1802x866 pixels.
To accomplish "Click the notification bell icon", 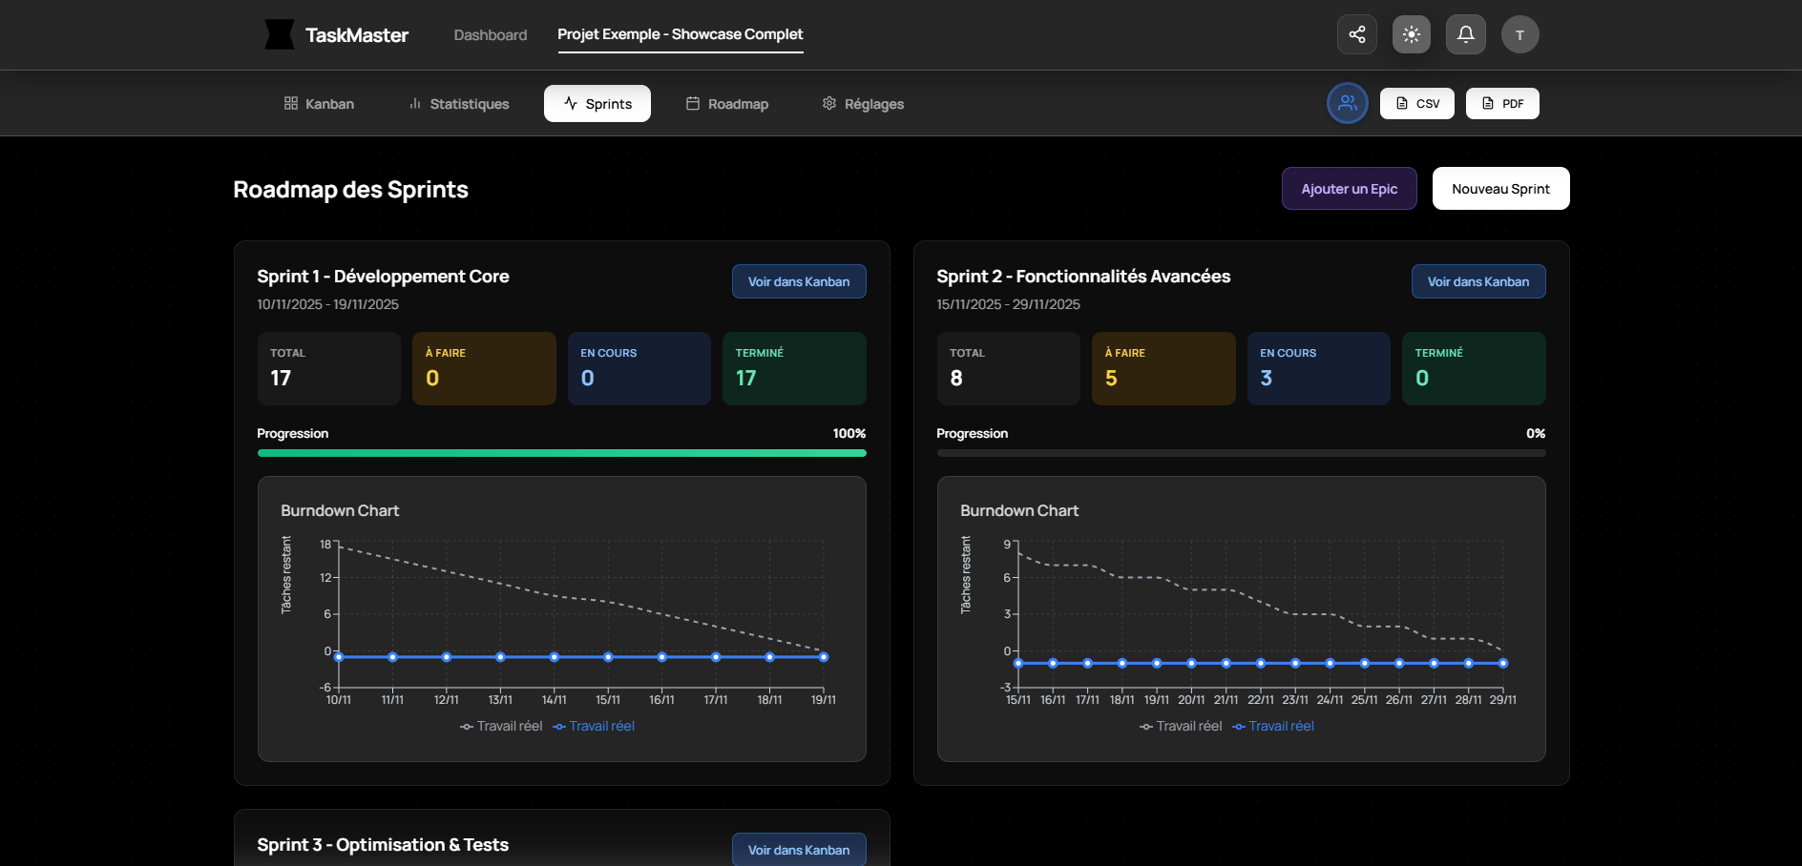I will (x=1466, y=34).
